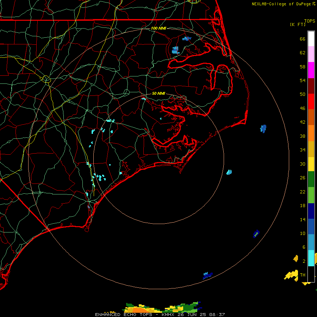Click the '30' legend value
The width and height of the screenshot is (317, 317).
pyautogui.click(x=303, y=164)
